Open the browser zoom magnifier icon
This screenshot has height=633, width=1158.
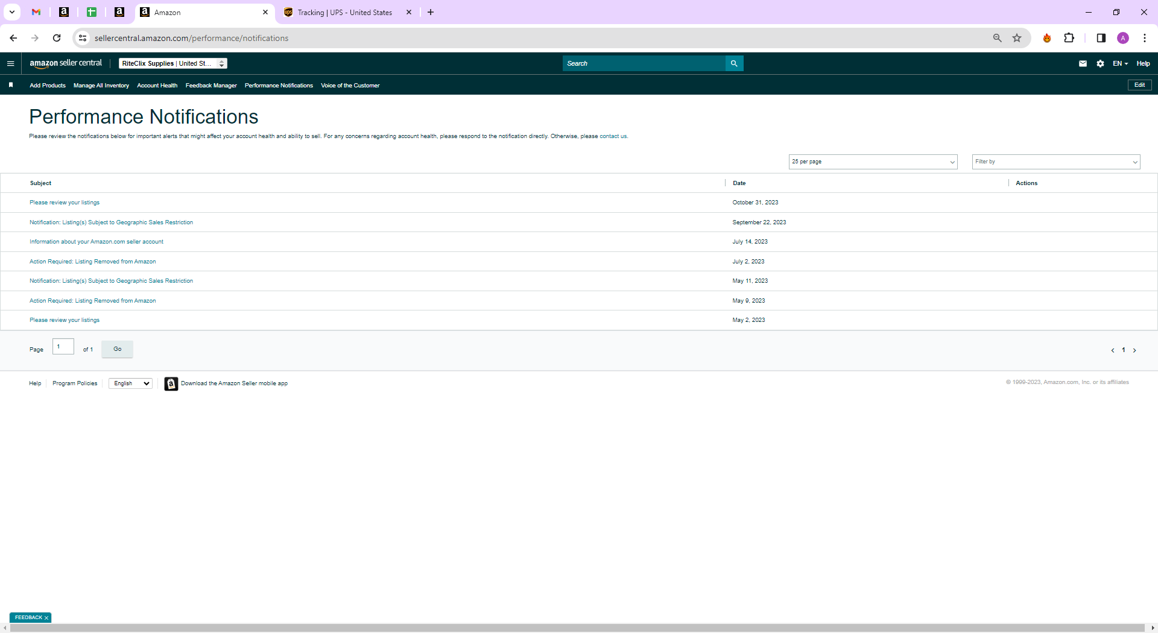pos(997,38)
